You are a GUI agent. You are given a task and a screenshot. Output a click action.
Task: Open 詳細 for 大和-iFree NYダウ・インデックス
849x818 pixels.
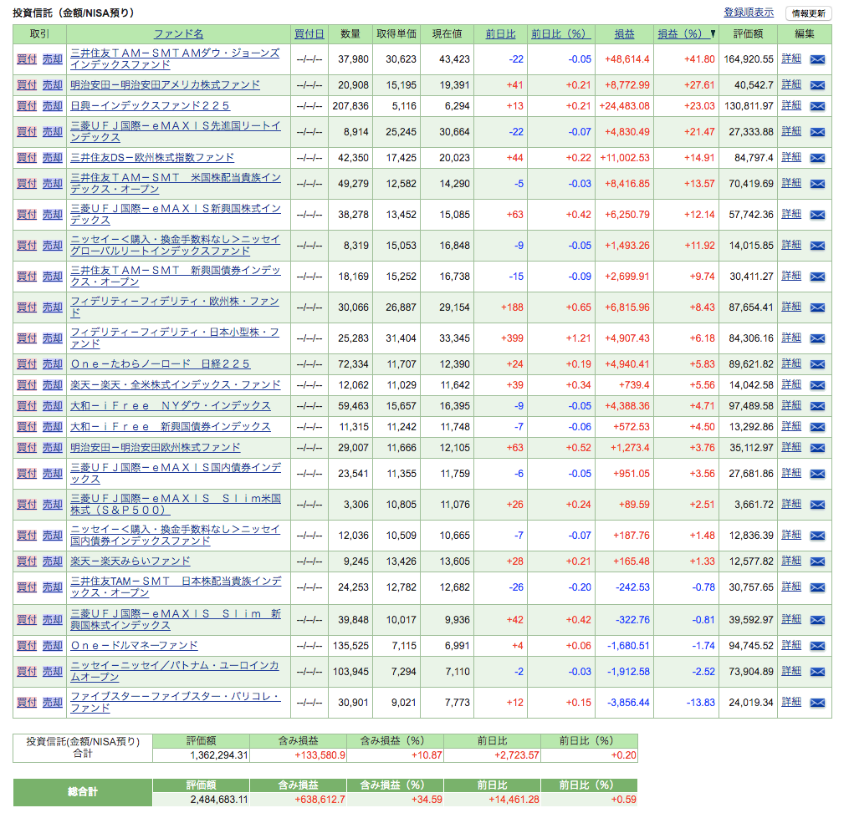tap(791, 405)
